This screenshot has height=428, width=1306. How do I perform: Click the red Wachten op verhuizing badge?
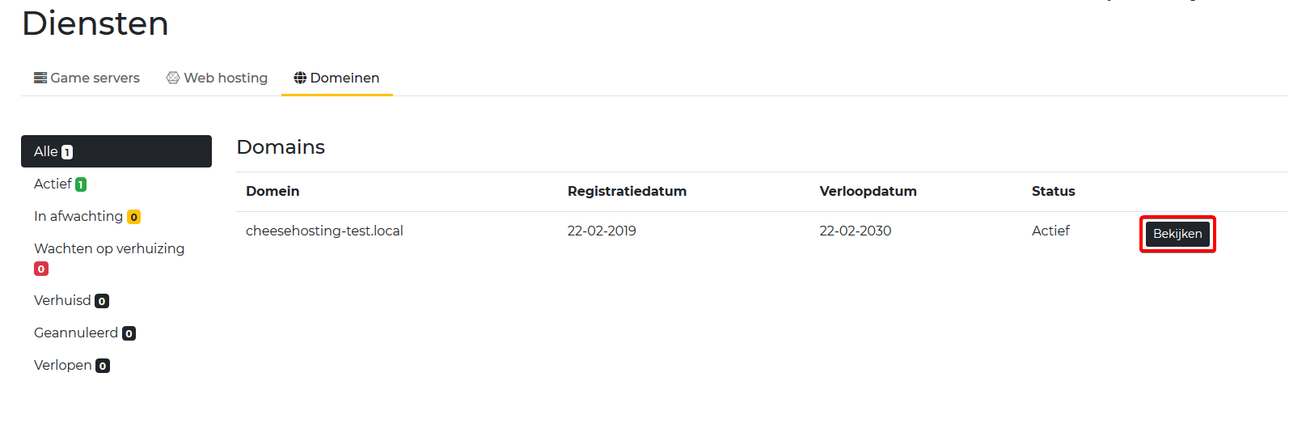(x=41, y=269)
